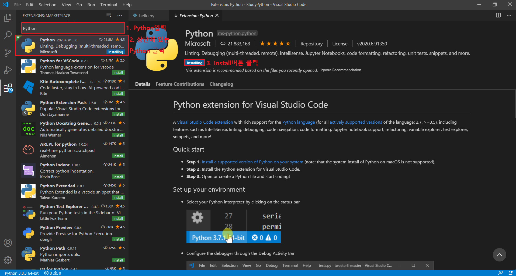Click Ignore Recommendation link

pyautogui.click(x=341, y=70)
